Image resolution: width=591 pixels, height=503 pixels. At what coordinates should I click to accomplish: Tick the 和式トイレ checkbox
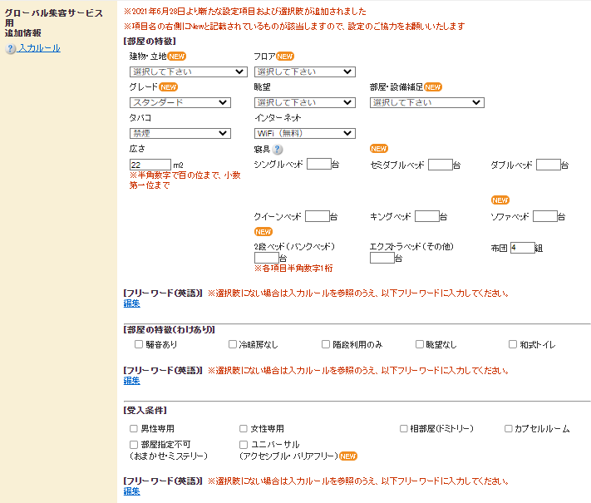(x=513, y=344)
